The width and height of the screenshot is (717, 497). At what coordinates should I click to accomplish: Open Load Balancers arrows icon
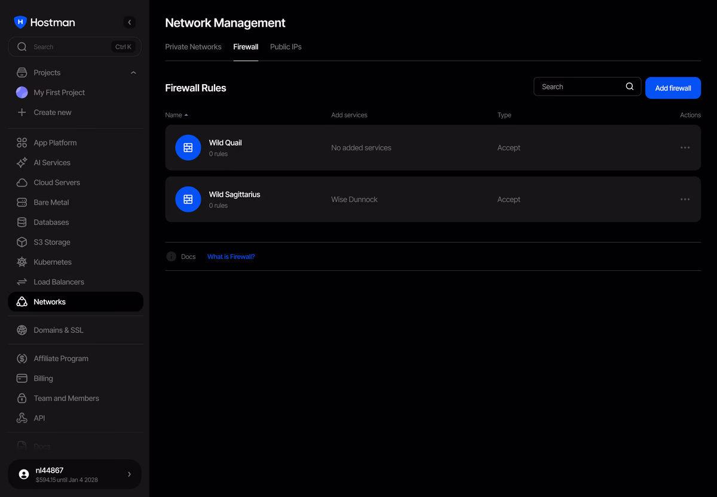[x=22, y=282]
